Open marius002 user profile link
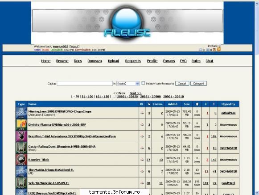259x195 pixels. tap(61, 47)
